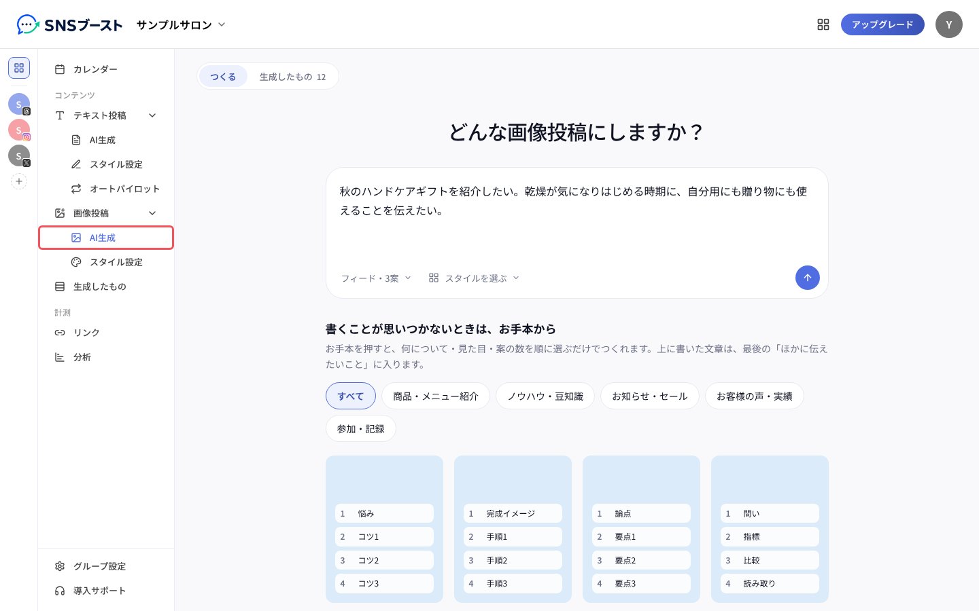
Task: Click into the image post prompt text area
Action: (577, 215)
